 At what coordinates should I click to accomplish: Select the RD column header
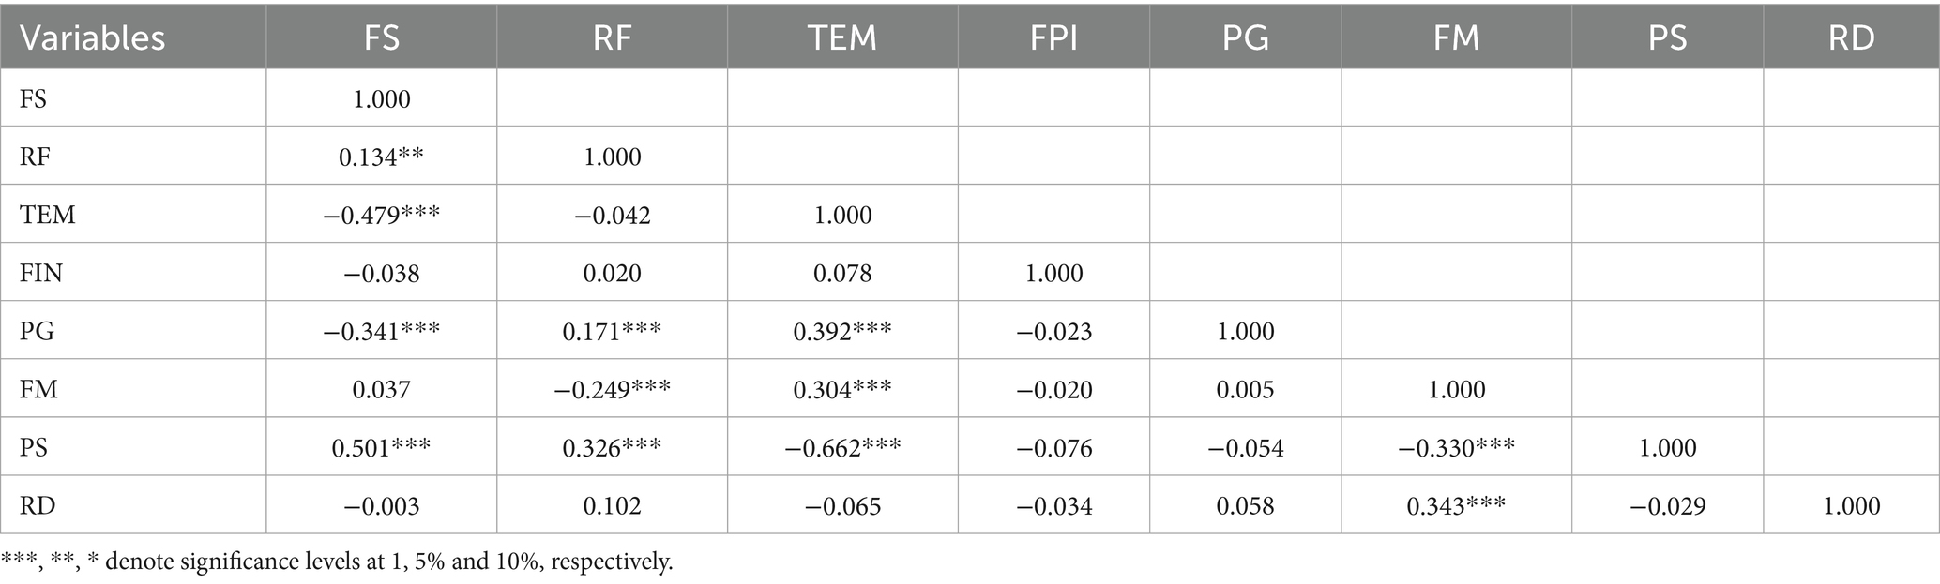1851,37
